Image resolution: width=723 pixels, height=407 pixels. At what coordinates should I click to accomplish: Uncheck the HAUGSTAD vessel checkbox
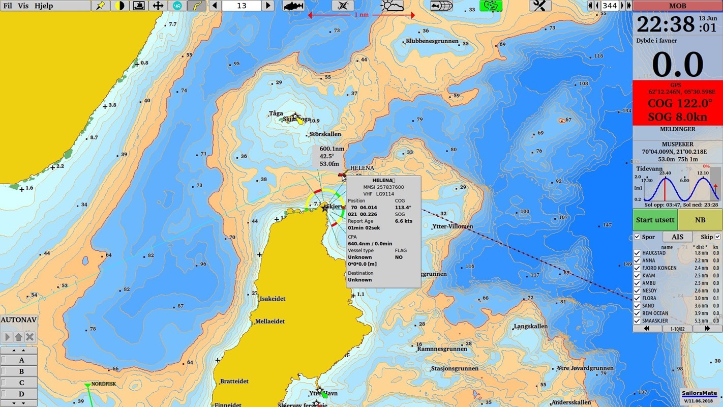click(x=637, y=253)
